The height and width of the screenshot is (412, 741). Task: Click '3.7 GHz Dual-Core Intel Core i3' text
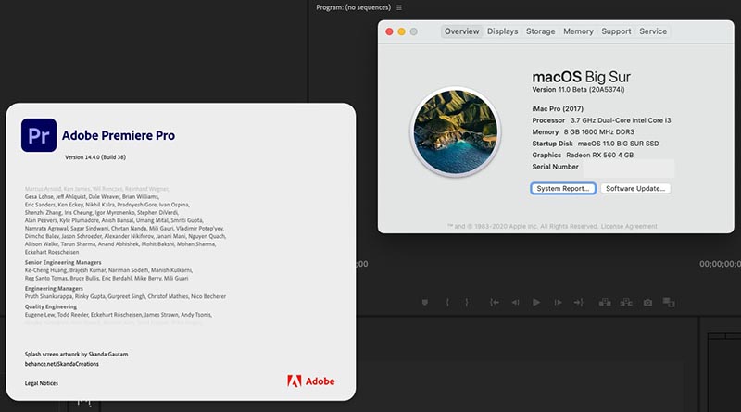click(x=621, y=120)
